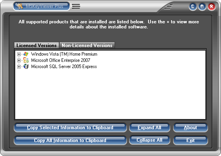
Task: Click the Windows Vista flag icon
Action: point(26,54)
